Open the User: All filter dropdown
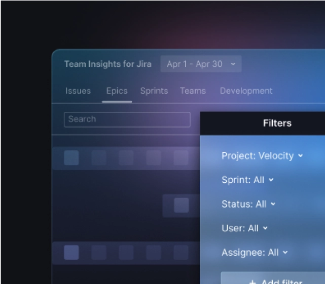325x284 pixels. pos(244,228)
